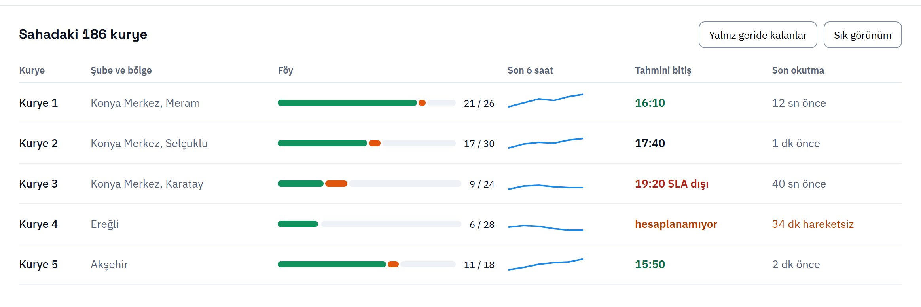
Task: Select the Kurye 4 courier name
Action: click(x=38, y=224)
